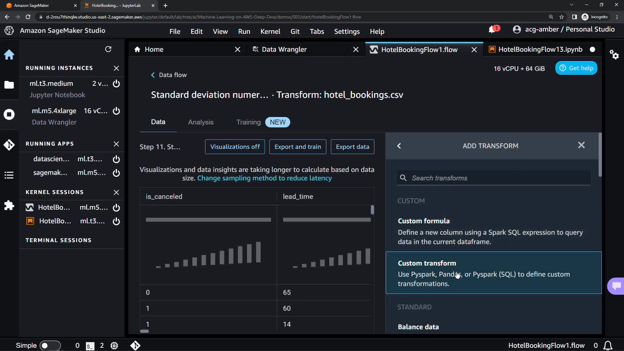The height and width of the screenshot is (351, 624).
Task: Open the Extensions puzzle icon
Action: [9, 205]
